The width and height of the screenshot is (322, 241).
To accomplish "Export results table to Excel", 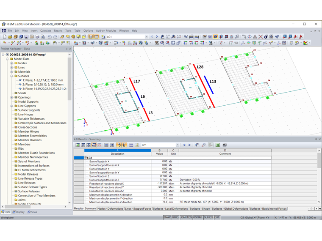I will (x=217, y=145).
